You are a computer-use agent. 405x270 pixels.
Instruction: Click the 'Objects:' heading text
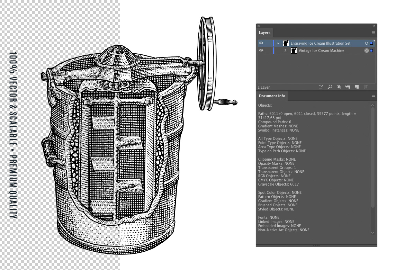[265, 106]
